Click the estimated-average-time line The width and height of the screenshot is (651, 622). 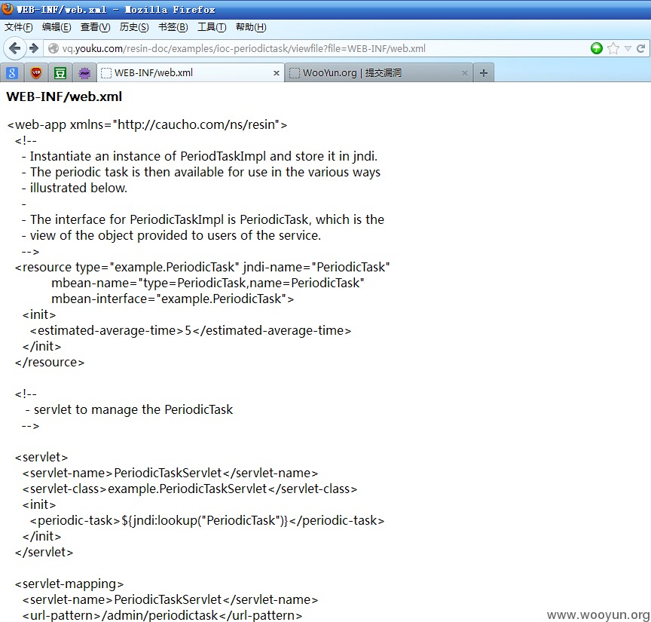coord(191,331)
